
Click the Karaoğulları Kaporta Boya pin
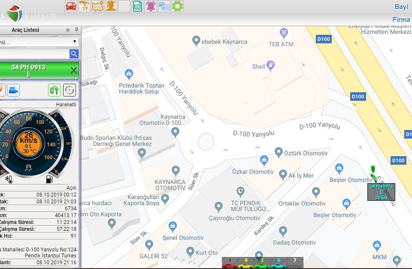[x=165, y=199]
